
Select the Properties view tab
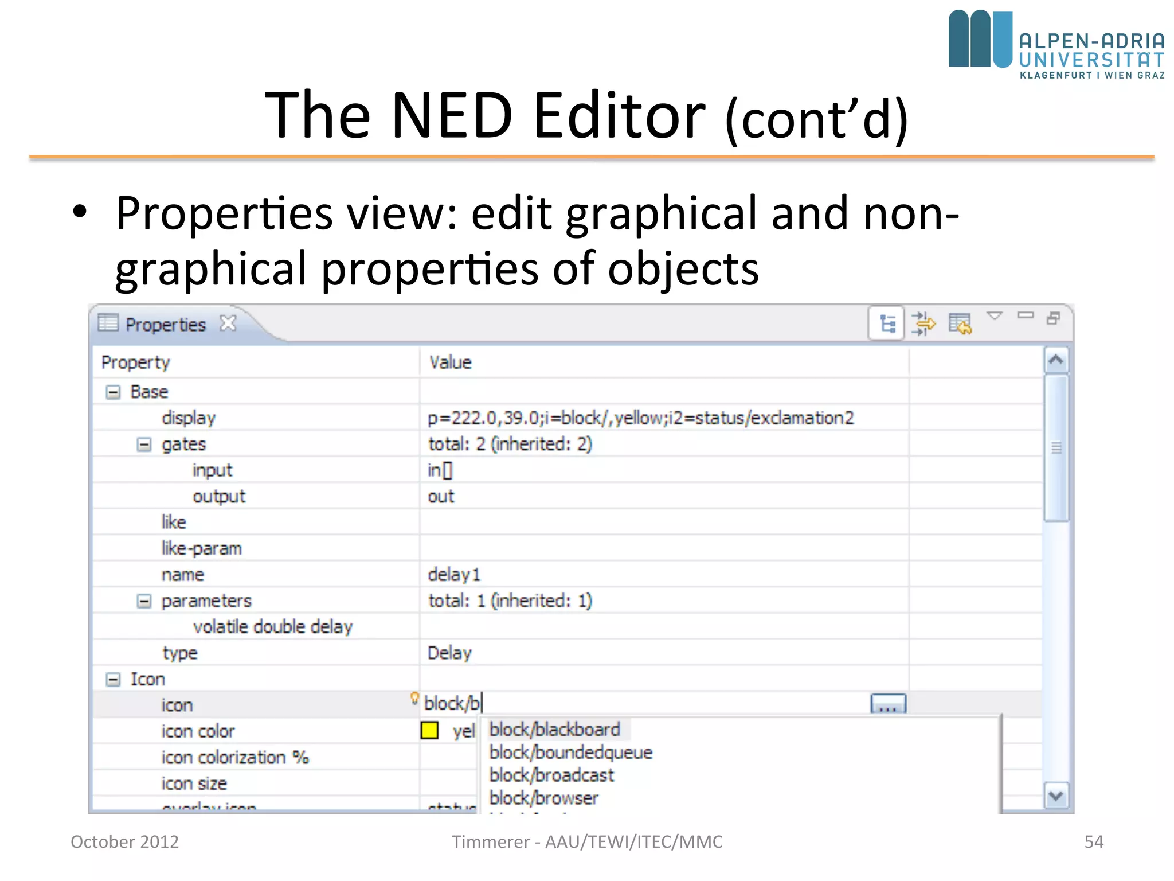pyautogui.click(x=165, y=325)
